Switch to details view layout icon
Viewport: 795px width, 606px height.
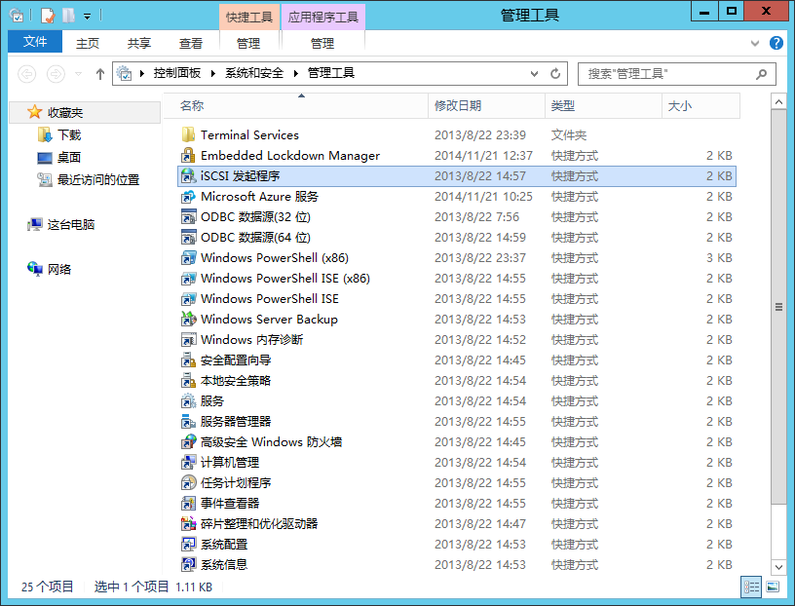751,587
